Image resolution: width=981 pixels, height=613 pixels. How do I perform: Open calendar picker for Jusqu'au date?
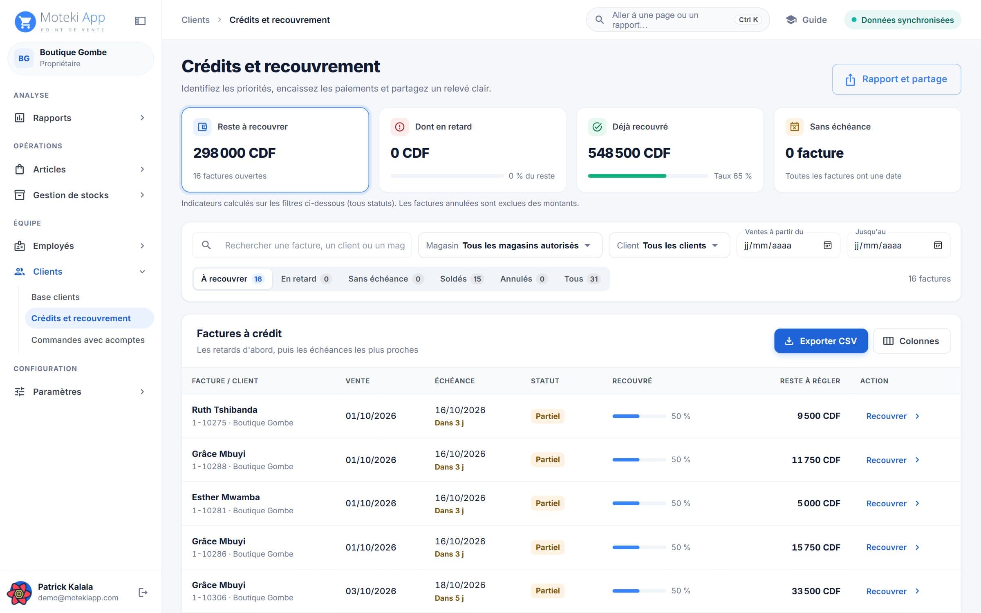pyautogui.click(x=938, y=245)
